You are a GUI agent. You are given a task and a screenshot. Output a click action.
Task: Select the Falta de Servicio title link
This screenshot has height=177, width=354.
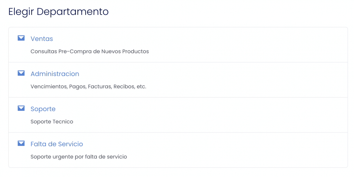point(57,144)
